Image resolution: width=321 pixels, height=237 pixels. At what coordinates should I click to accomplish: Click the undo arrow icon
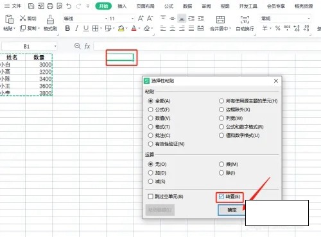pyautogui.click(x=69, y=6)
